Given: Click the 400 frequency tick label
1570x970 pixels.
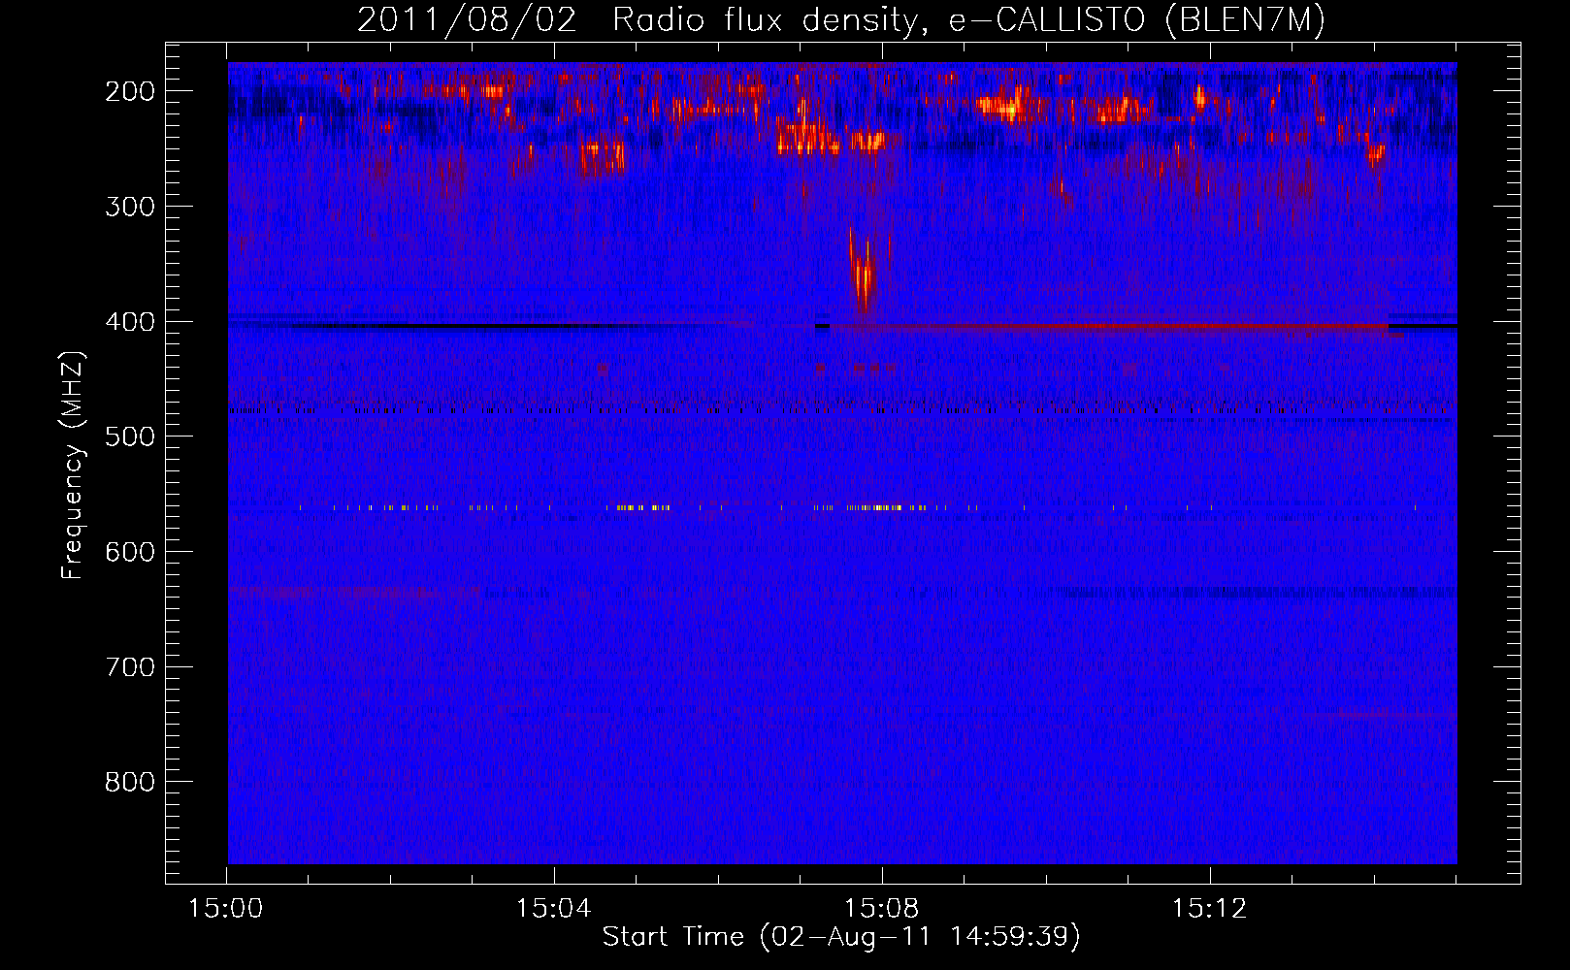Looking at the screenshot, I should pos(130,322).
